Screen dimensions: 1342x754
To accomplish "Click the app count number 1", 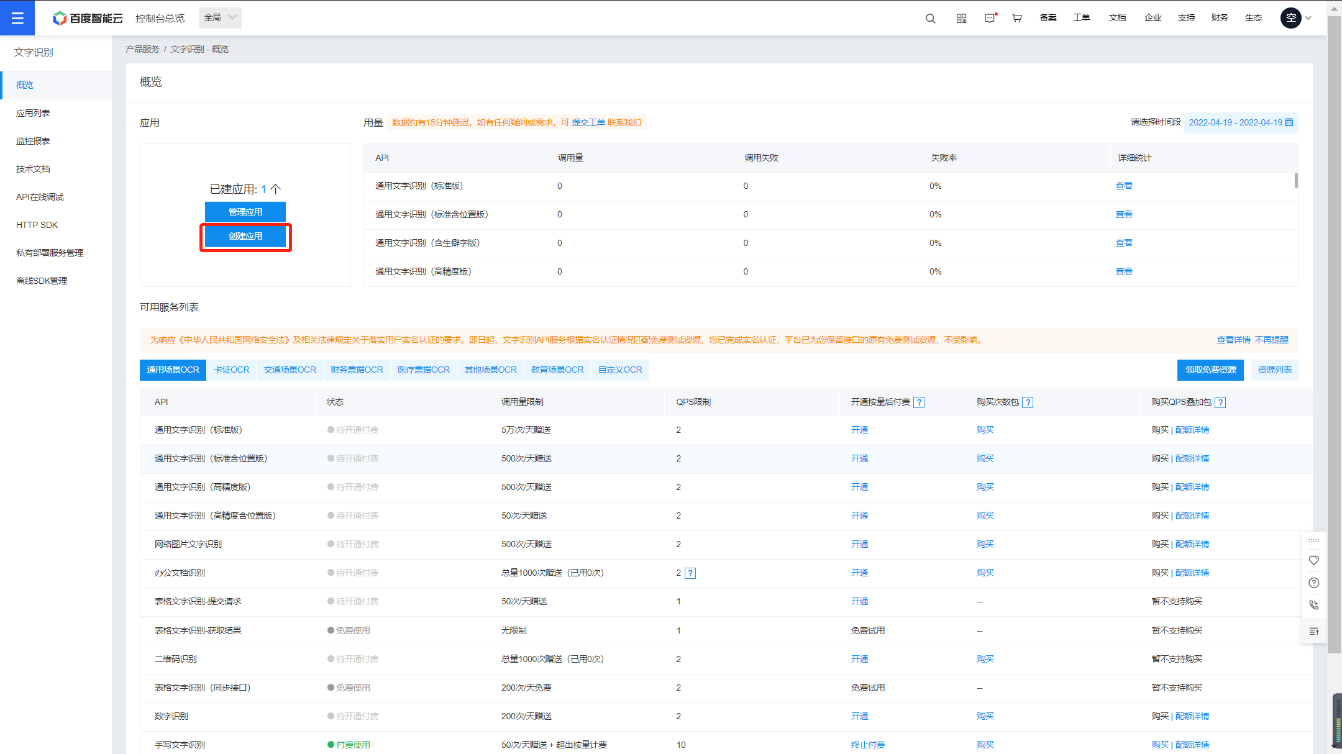I will [263, 189].
